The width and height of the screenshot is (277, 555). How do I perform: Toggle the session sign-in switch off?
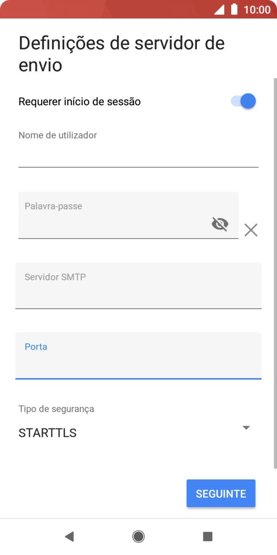point(242,101)
